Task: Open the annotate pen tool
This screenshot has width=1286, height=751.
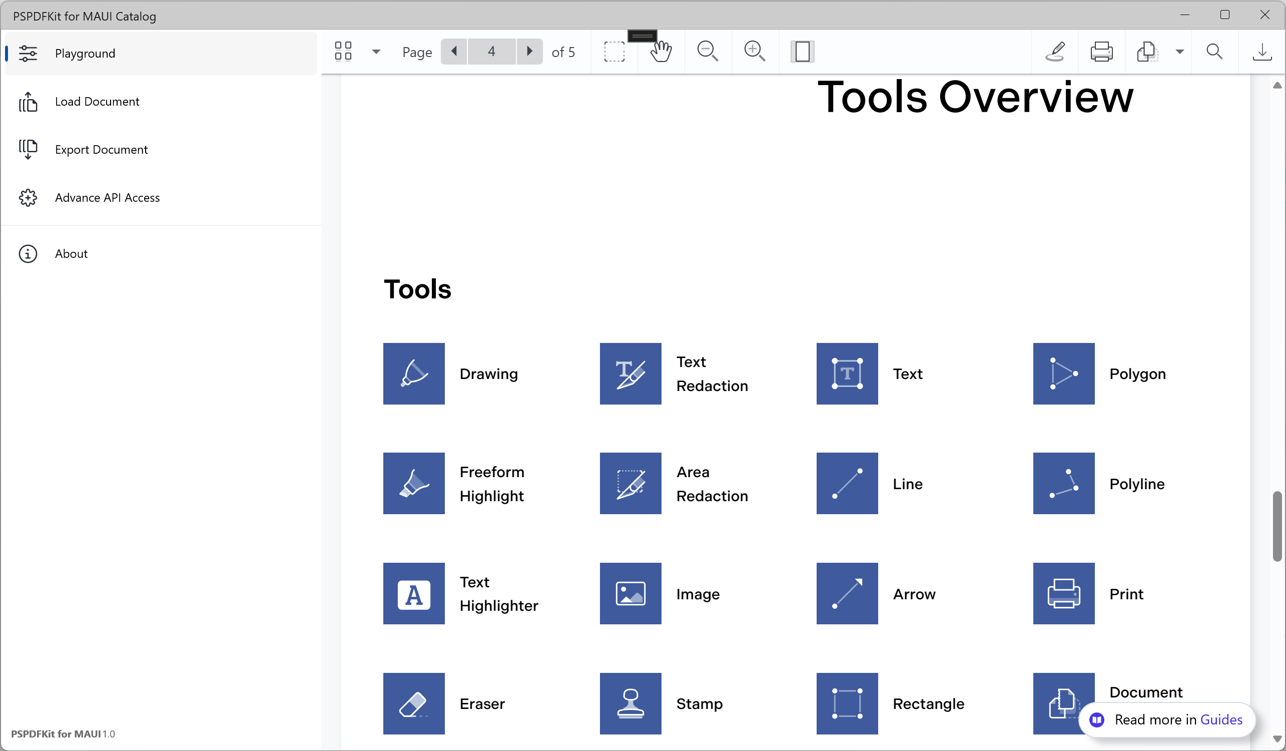Action: pos(1055,52)
